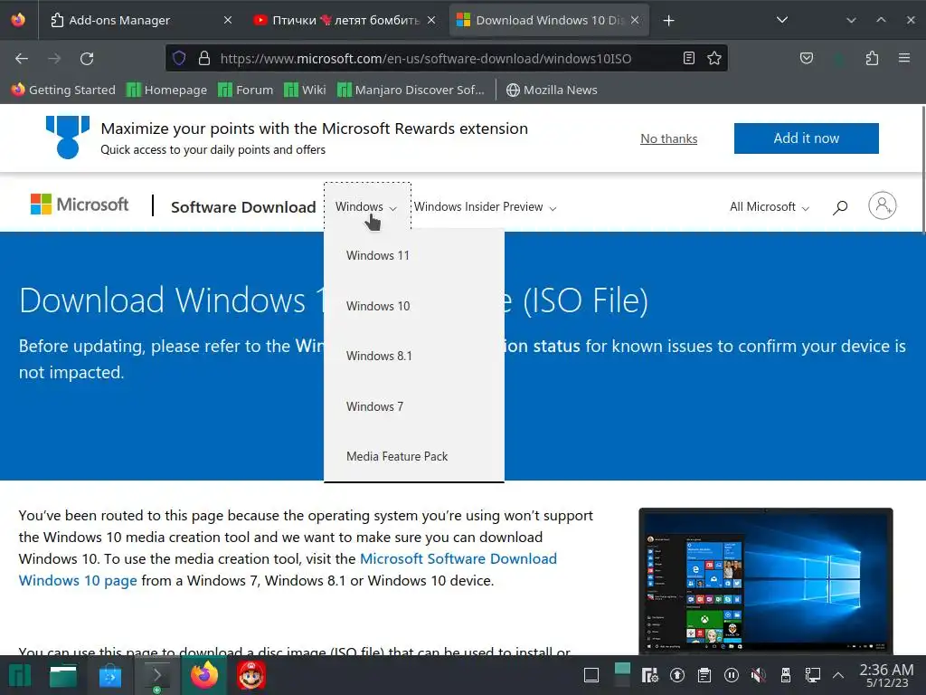Expand the All Microsoft menu
This screenshot has width=926, height=695.
tap(769, 207)
